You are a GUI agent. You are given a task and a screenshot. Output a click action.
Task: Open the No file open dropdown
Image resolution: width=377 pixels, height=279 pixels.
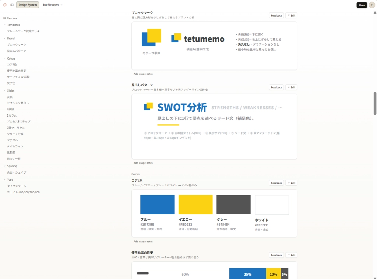pos(53,5)
